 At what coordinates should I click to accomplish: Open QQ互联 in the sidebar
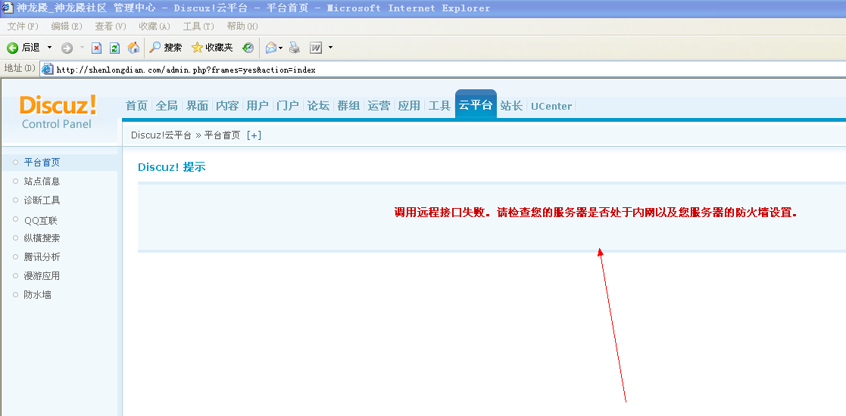(40, 220)
